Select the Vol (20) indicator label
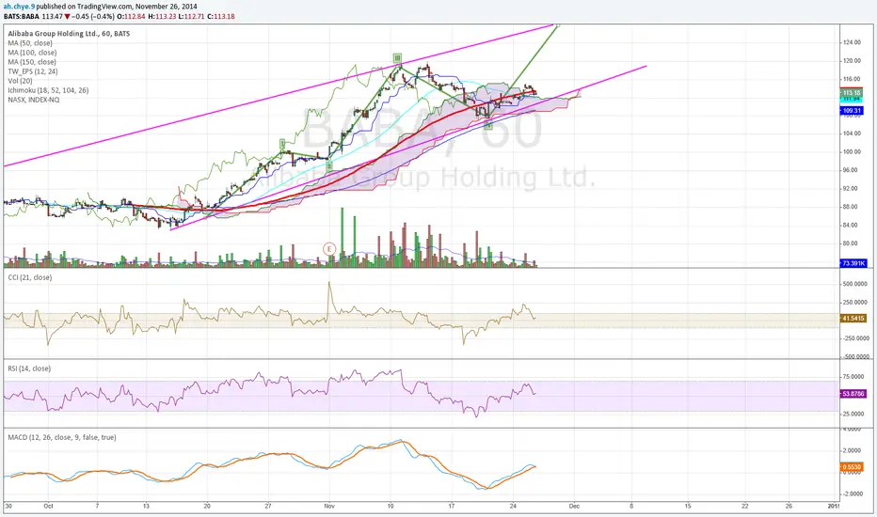The image size is (877, 517). (x=19, y=81)
